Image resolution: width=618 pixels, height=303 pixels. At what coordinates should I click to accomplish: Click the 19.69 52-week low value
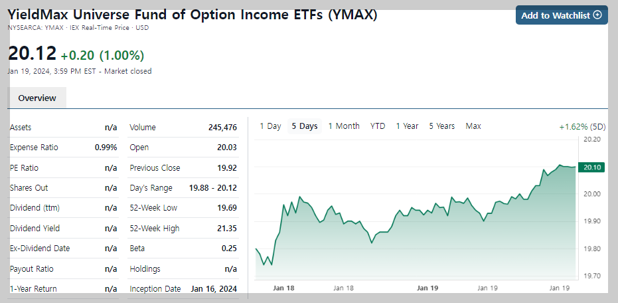point(227,208)
